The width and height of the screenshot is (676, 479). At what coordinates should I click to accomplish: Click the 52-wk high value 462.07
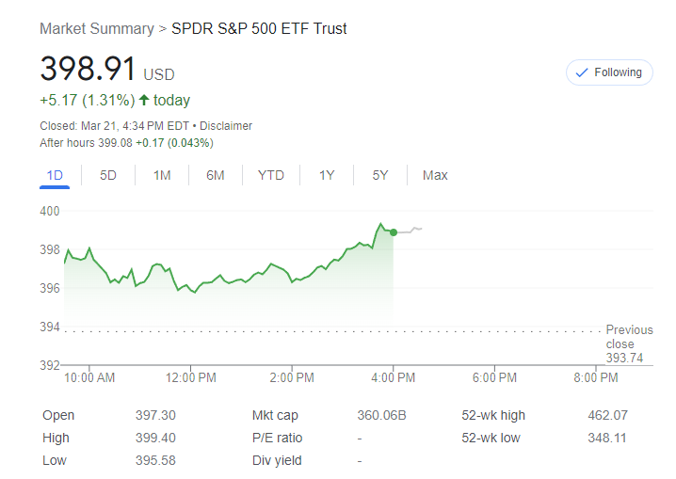607,415
